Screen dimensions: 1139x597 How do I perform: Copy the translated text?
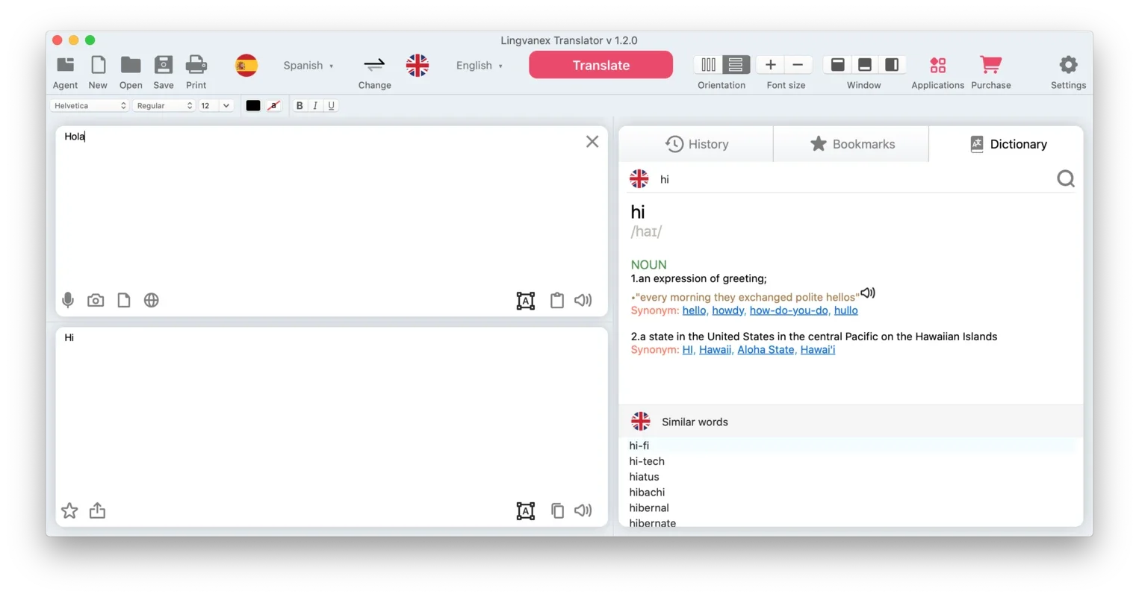coord(557,510)
